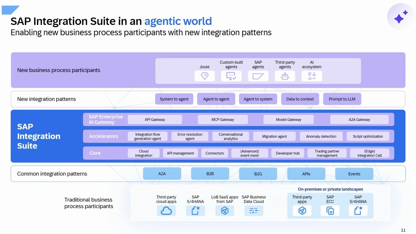Click the AI ecosystem icon
The image size is (416, 234).
pos(312,76)
